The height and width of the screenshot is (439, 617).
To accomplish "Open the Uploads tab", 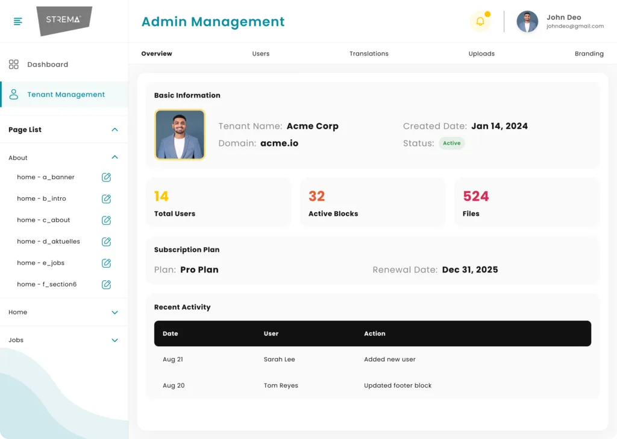I will point(481,54).
